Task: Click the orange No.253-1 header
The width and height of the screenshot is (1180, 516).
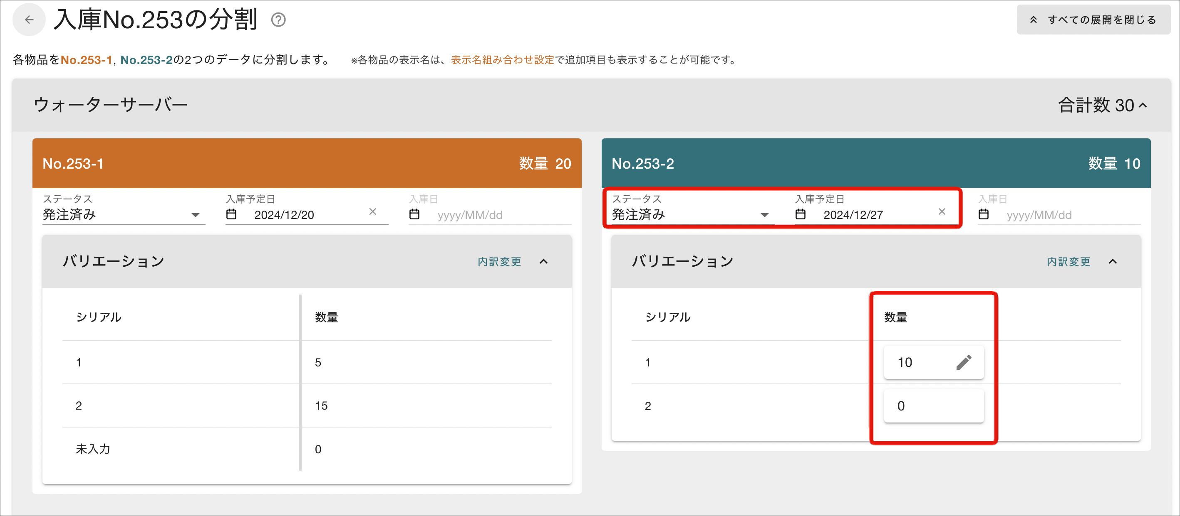Action: click(307, 163)
